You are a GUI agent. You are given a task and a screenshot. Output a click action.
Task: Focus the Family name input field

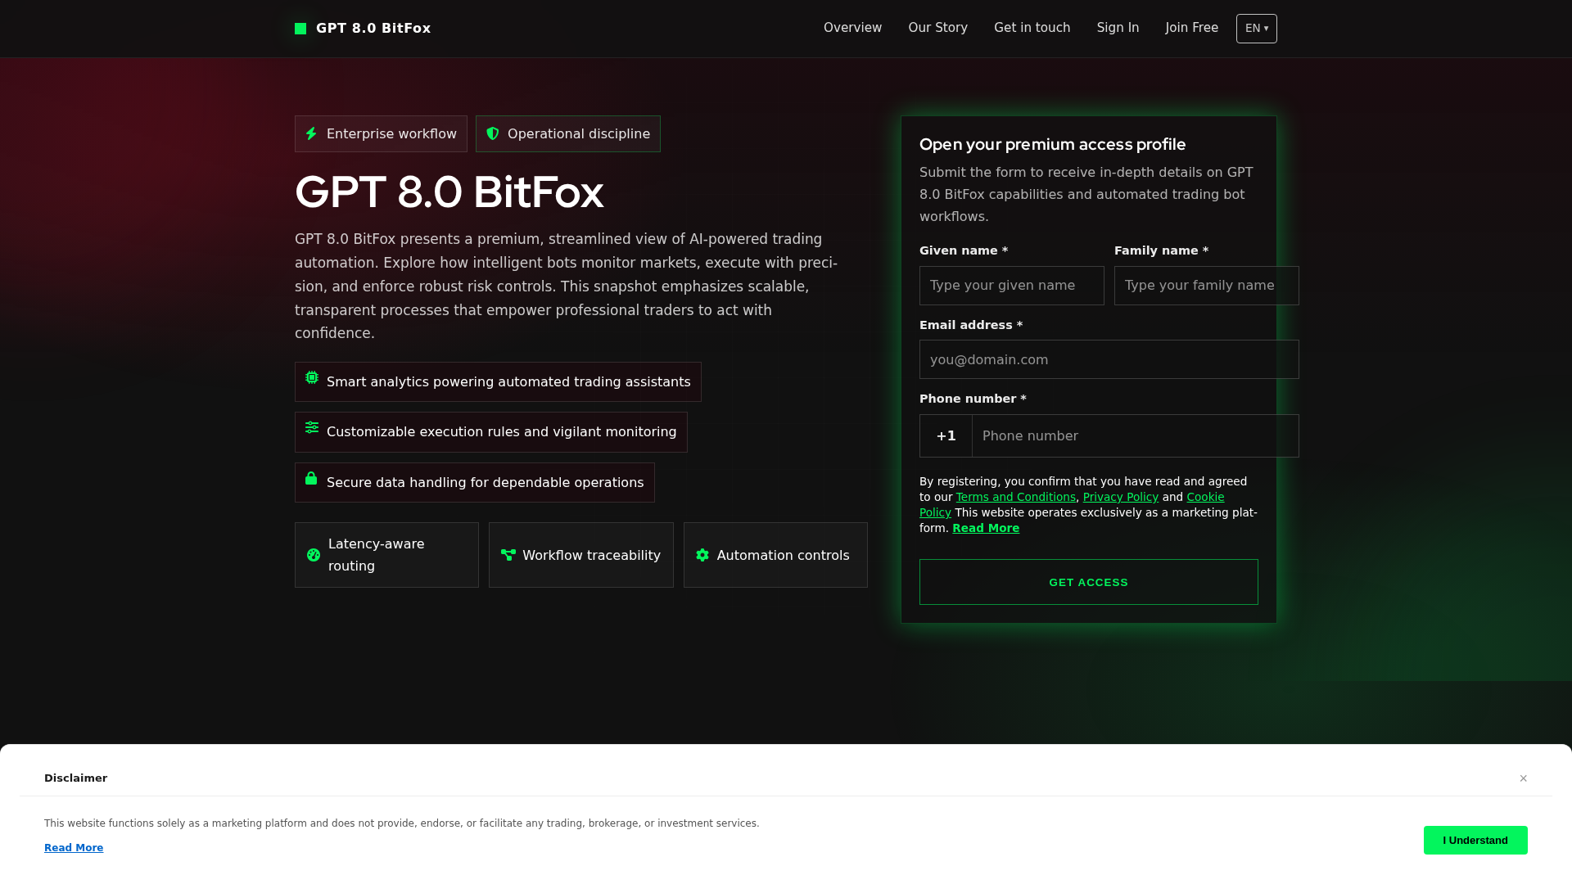[1207, 286]
